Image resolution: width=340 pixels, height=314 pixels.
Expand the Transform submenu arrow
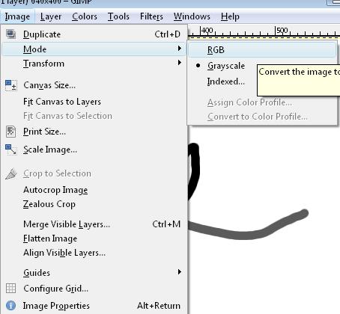pyautogui.click(x=179, y=63)
